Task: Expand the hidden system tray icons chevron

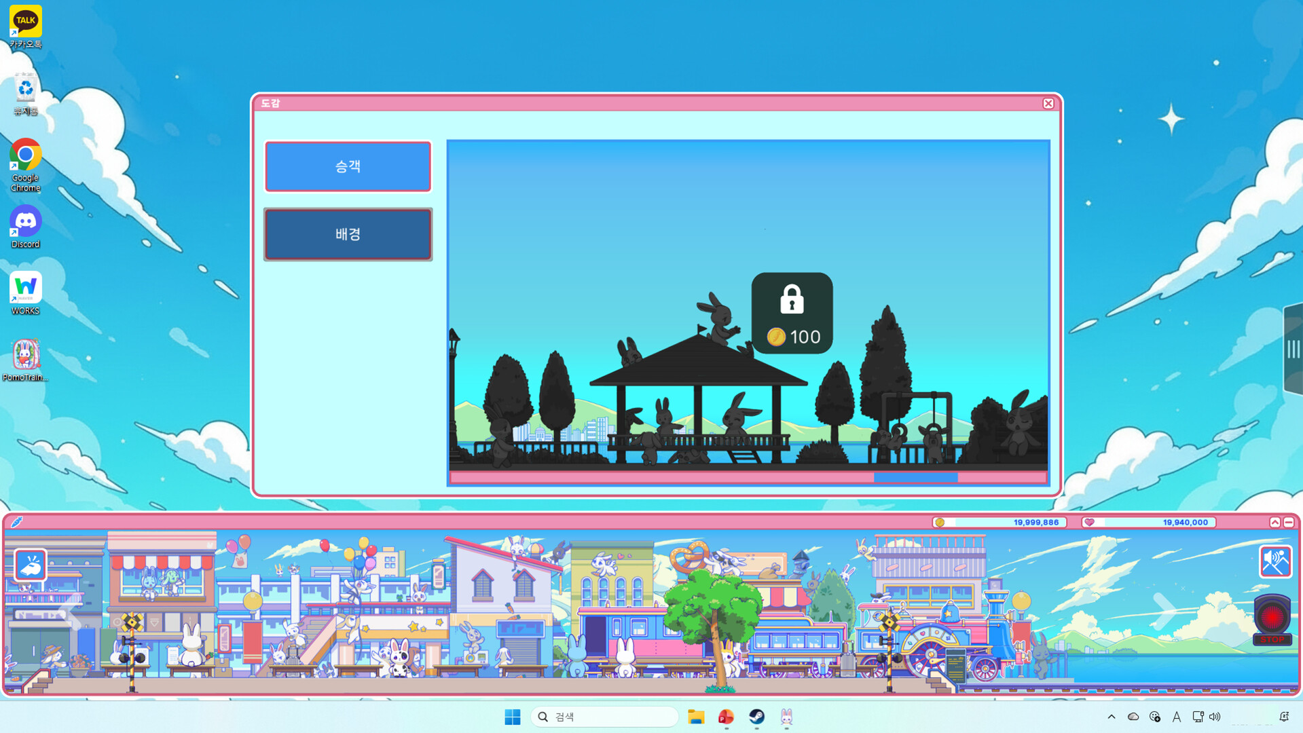Action: 1112,717
